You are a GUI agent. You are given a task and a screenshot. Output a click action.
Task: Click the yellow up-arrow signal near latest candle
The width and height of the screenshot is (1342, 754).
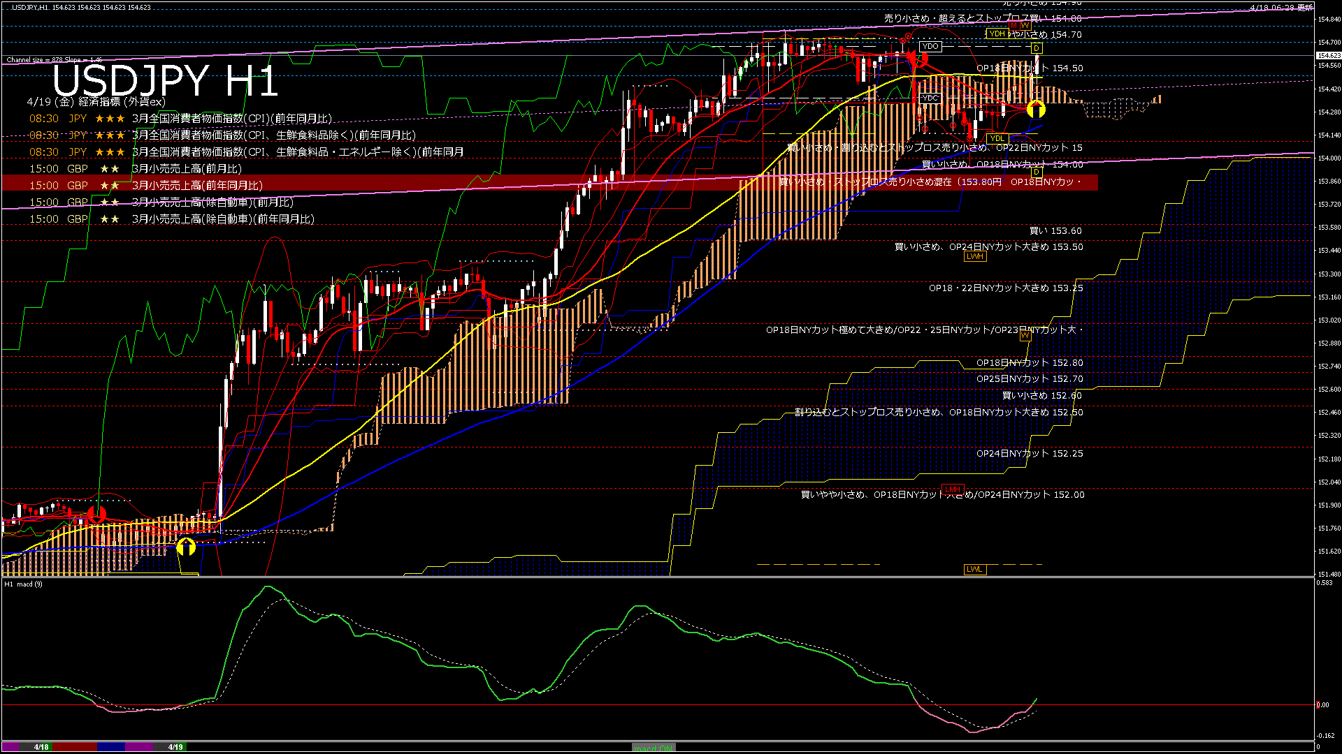coord(1036,110)
